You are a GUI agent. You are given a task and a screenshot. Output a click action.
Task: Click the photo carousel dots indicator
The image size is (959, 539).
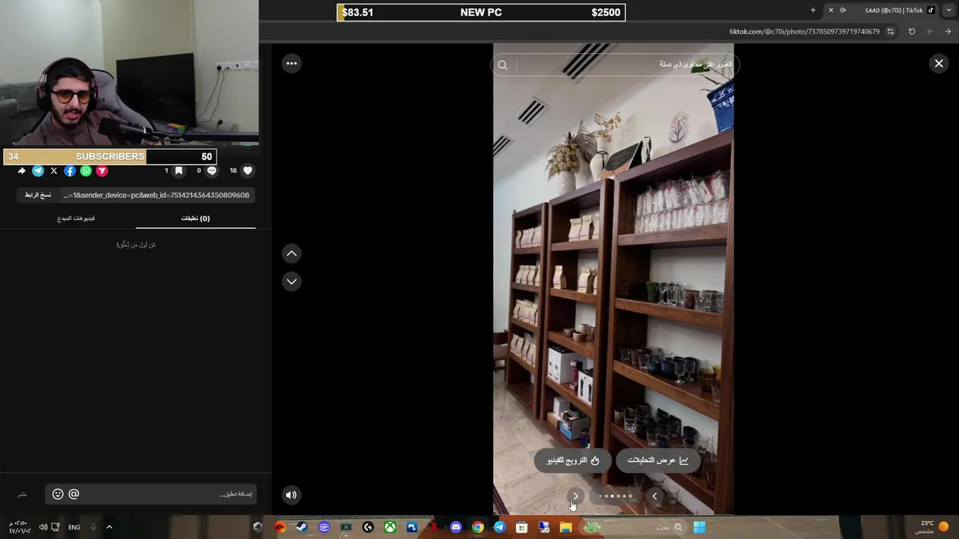point(615,496)
